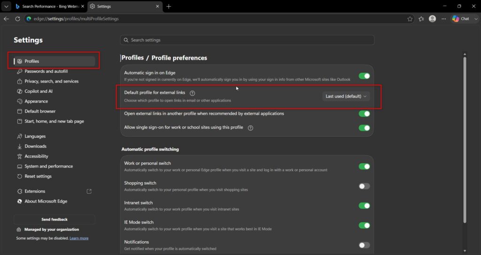Add page to favorites with the star icon
Viewport: 481px width, 255px height.
pyautogui.click(x=410, y=19)
